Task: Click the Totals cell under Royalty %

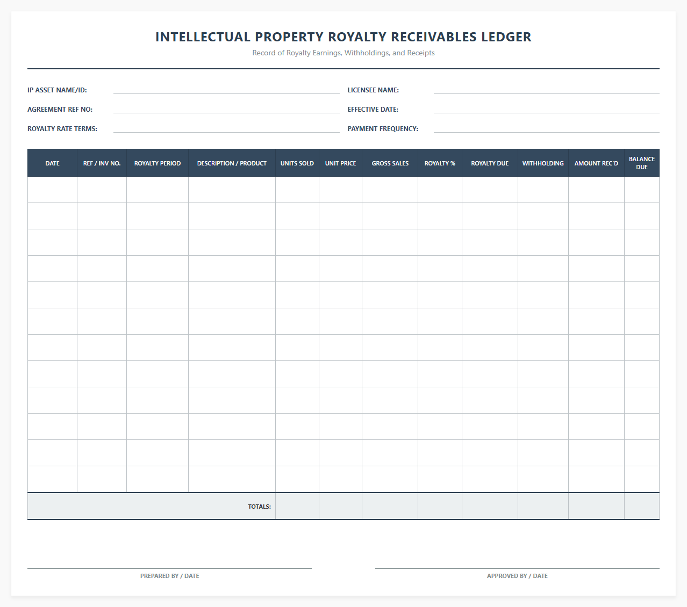Action: coord(440,506)
